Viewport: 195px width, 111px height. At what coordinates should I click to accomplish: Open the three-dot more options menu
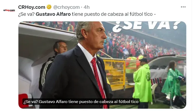pyautogui.click(x=183, y=7)
